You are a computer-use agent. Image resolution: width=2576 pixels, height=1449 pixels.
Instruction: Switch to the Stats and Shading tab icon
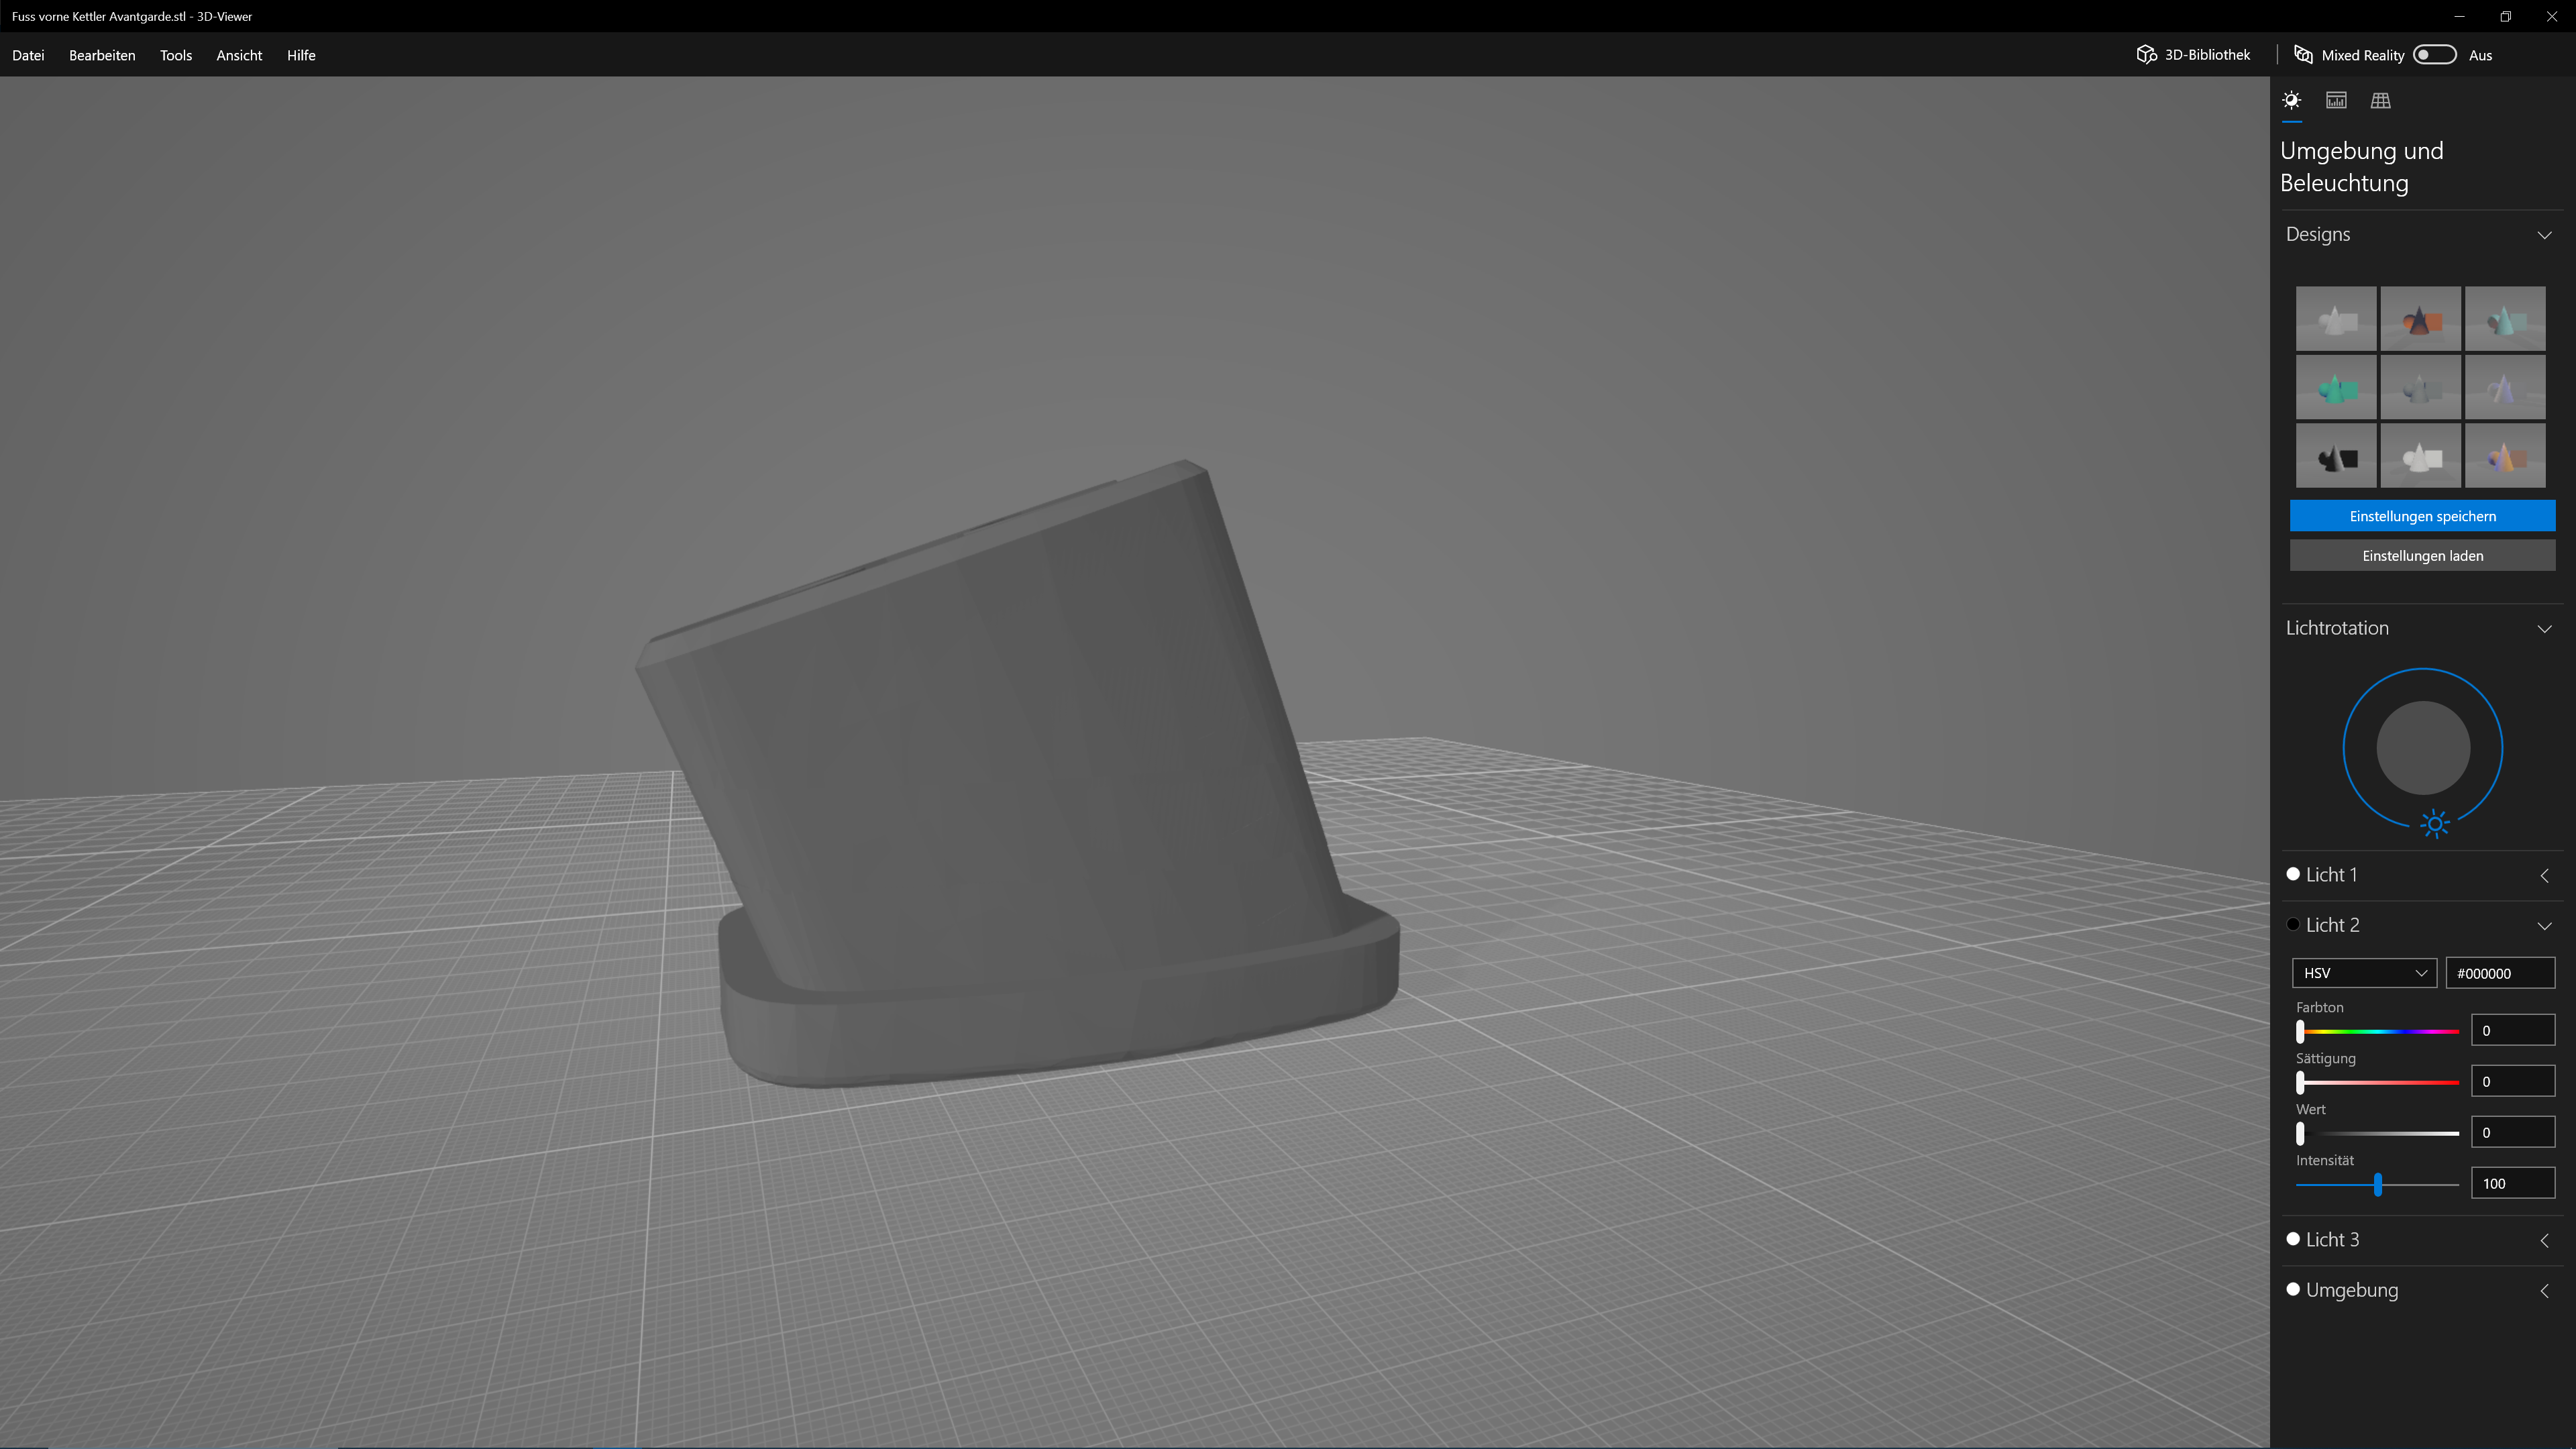coord(2336,100)
